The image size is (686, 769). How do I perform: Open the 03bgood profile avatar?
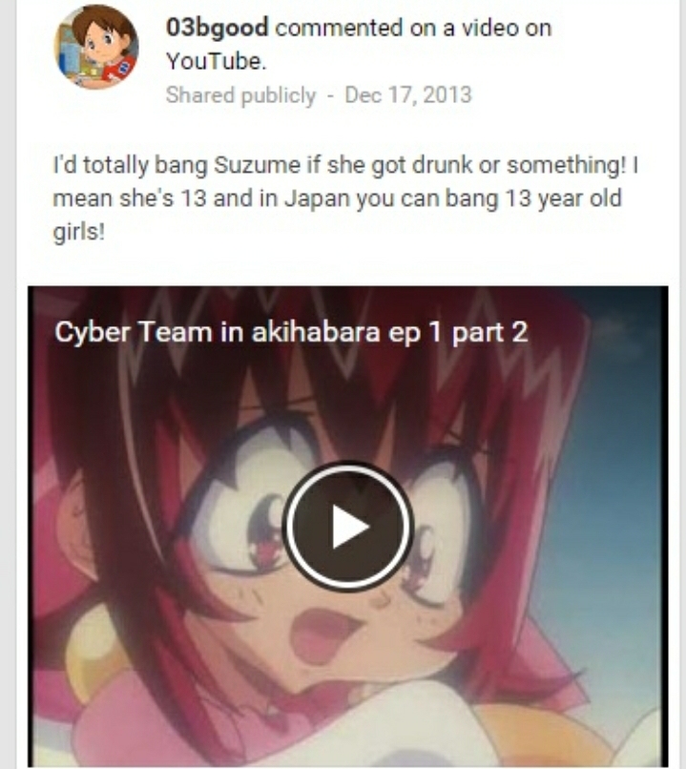pos(96,47)
